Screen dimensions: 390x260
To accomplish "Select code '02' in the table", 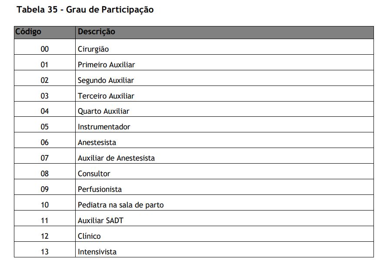I will 45,80.
